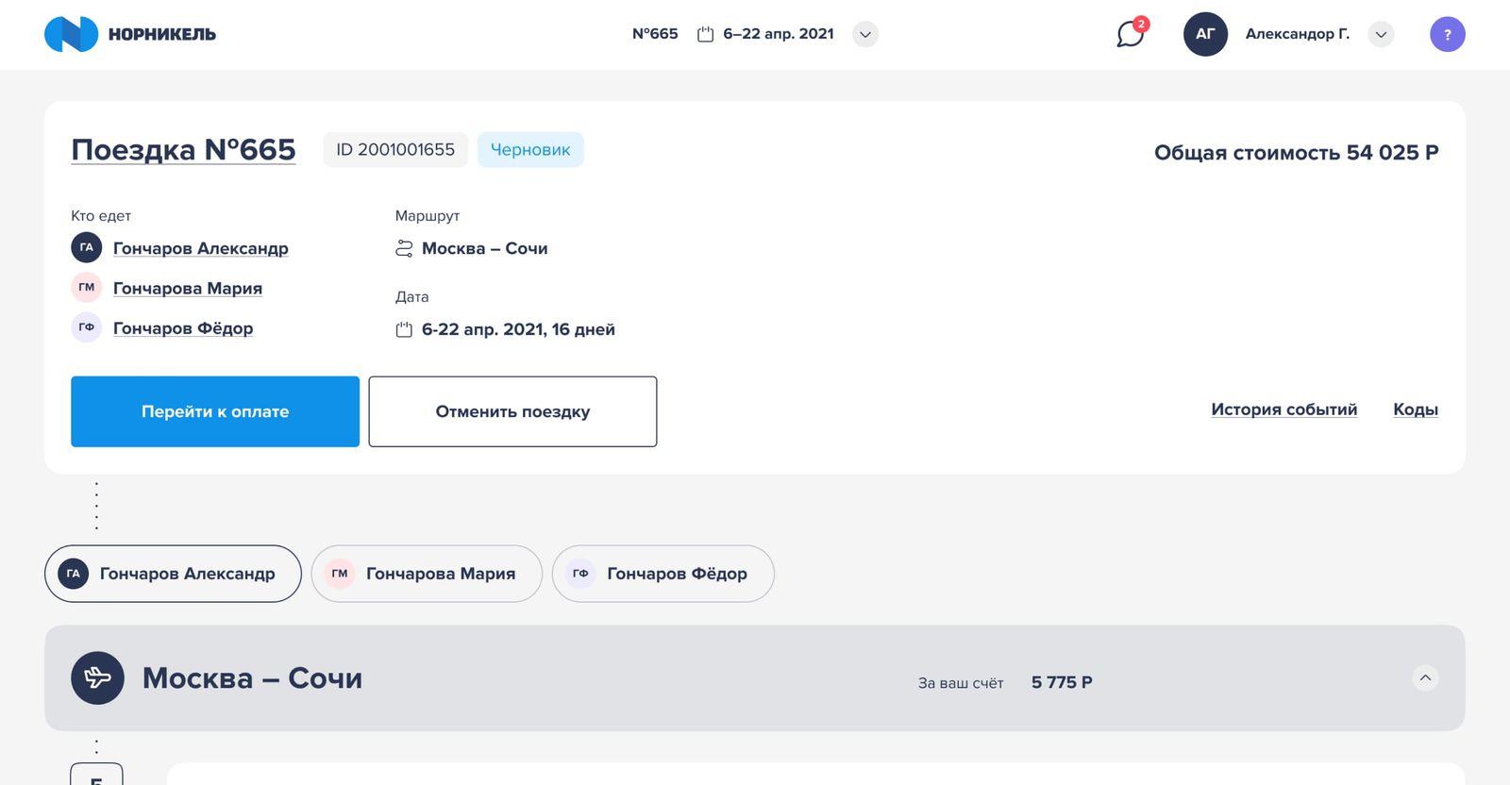Viewport: 1510px width, 785px height.
Task: Click the route icon beside Москва – Сочи
Action: (x=404, y=248)
